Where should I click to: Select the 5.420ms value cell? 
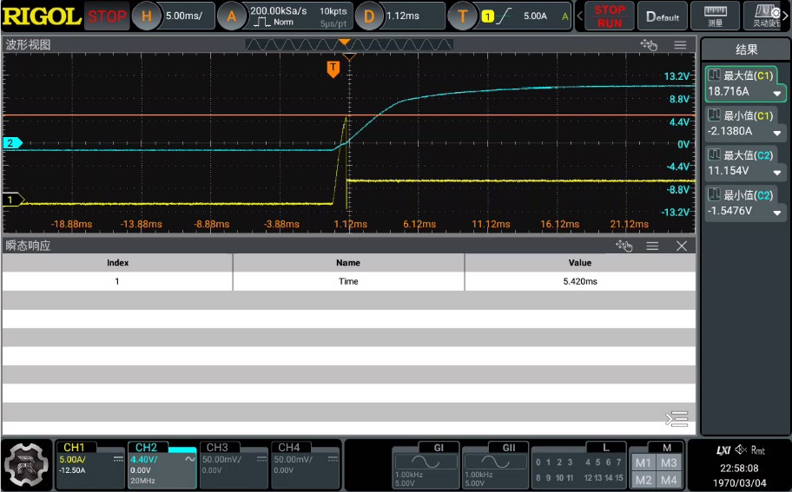[x=580, y=281]
